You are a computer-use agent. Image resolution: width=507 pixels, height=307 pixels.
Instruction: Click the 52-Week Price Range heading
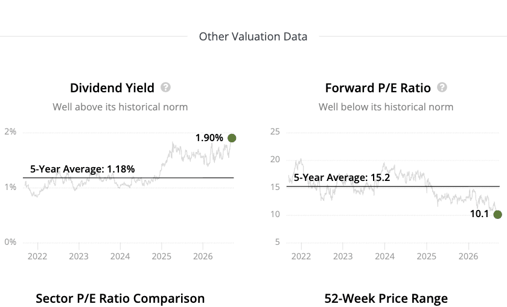386,299
